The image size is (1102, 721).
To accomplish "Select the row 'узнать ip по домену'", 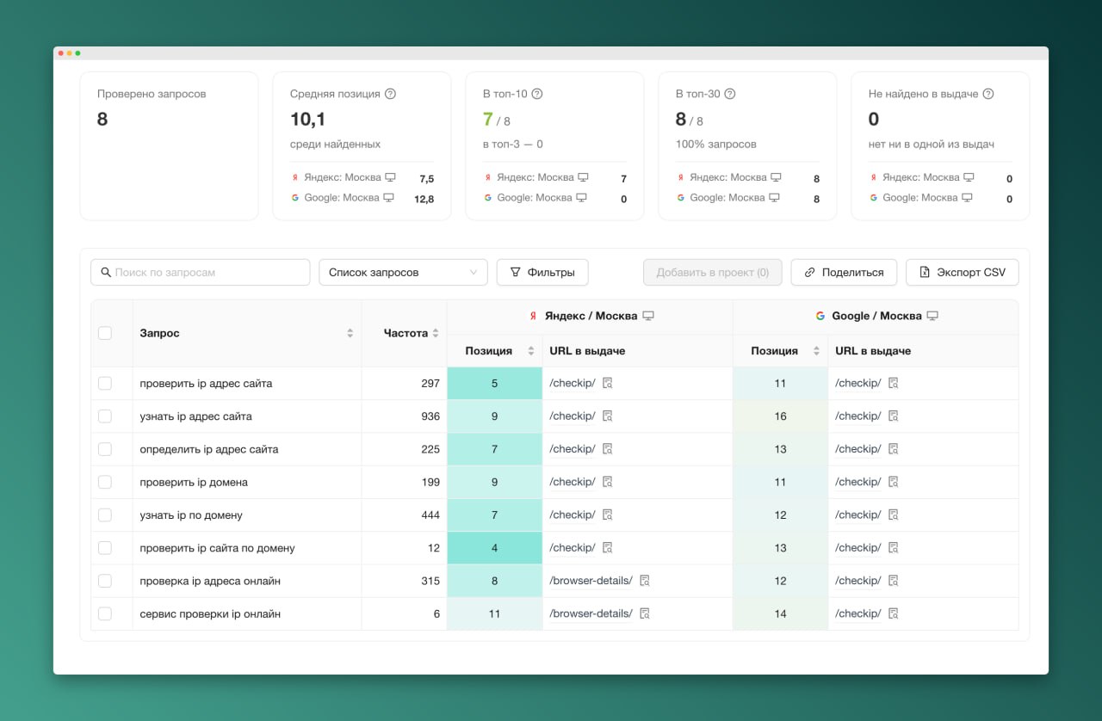I will tap(105, 515).
